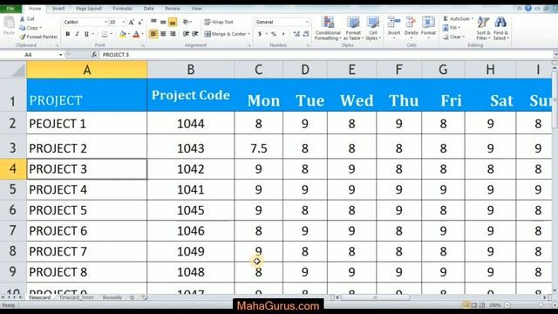
Task: Click the decrease decimal icon
Action: click(306, 34)
